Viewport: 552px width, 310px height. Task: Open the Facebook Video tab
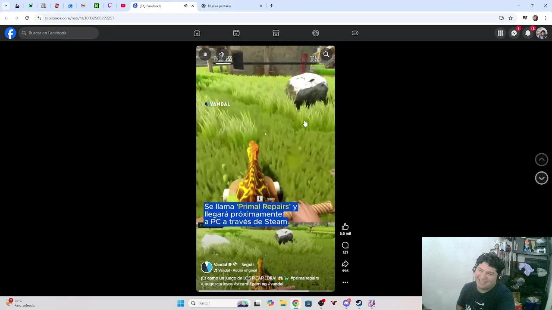click(236, 33)
